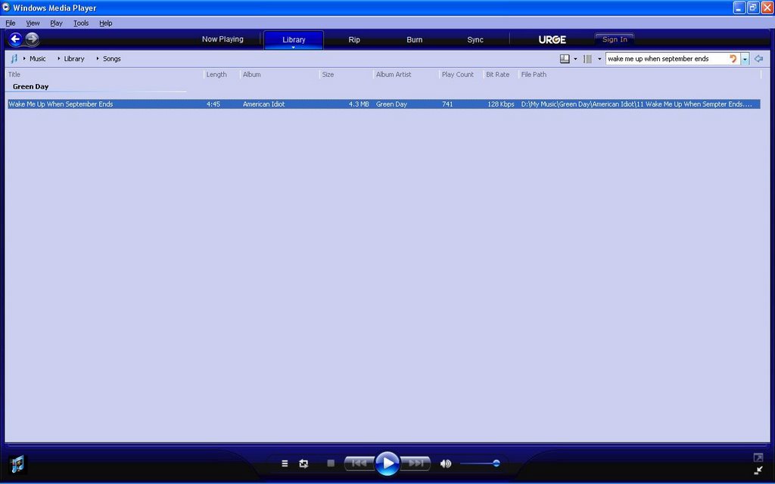The image size is (775, 484).
Task: Switch to compact mode
Action: tap(758, 470)
